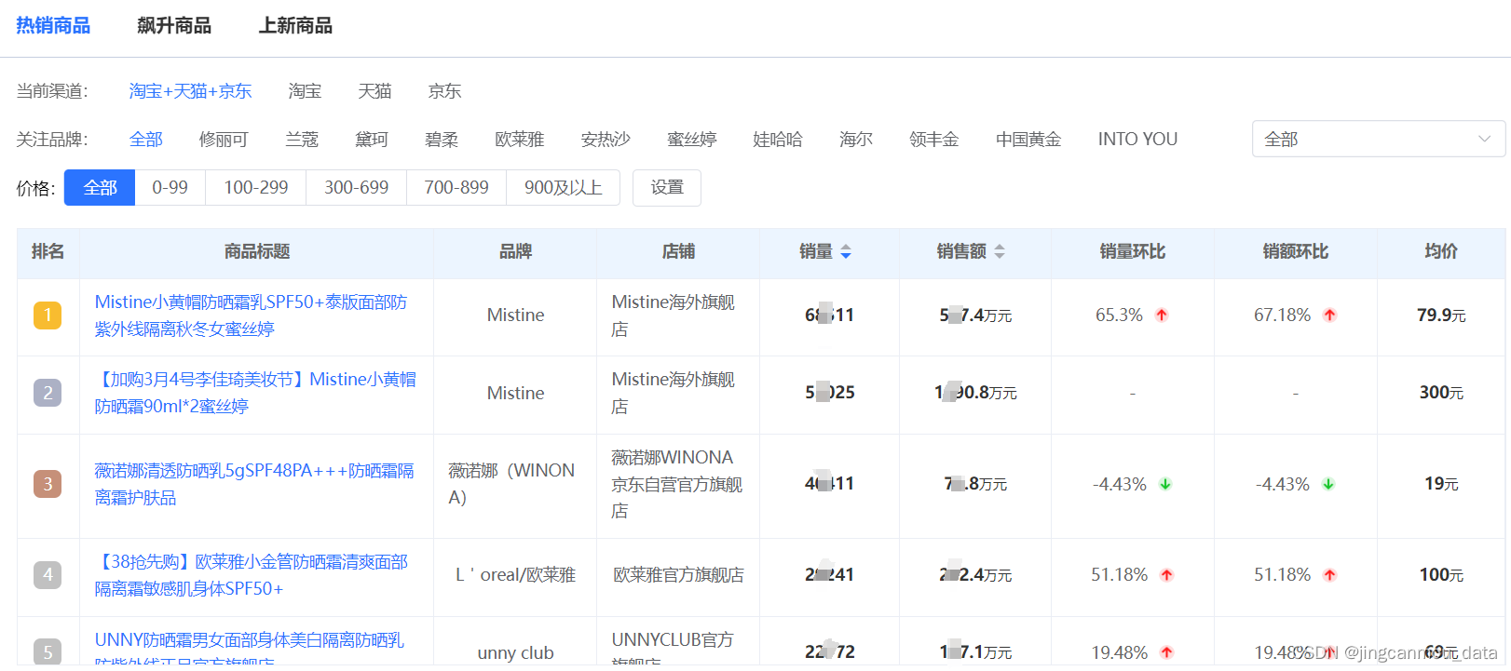
Task: Select price range 0-99
Action: click(170, 188)
